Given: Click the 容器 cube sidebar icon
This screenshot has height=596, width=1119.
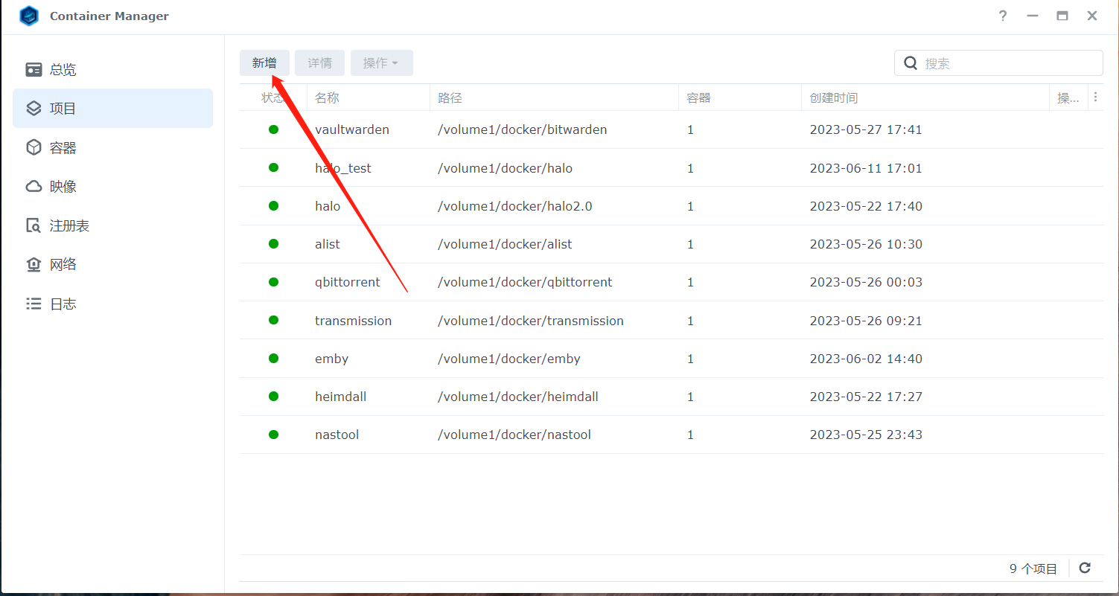Looking at the screenshot, I should [34, 147].
